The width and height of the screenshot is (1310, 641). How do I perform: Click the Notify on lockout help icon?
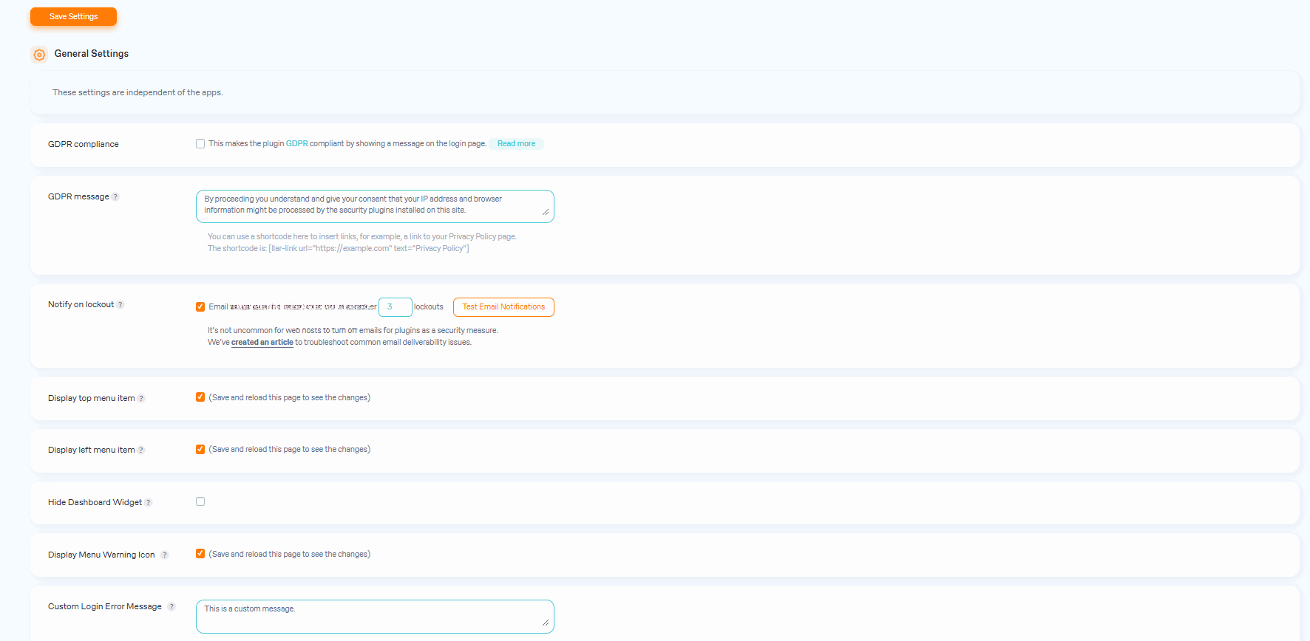coord(121,305)
